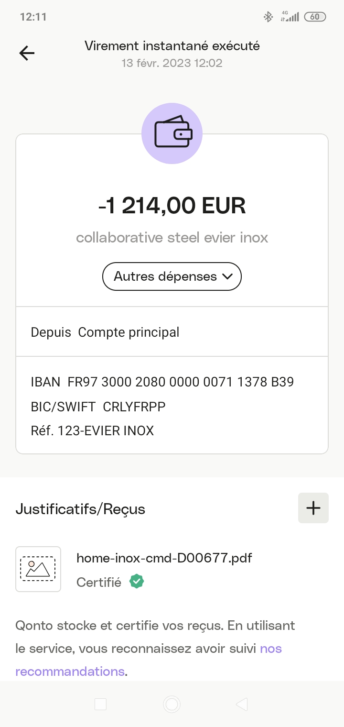This screenshot has width=344, height=727.
Task: Tap the Justificatifs/Reçus section header
Action: coord(80,509)
